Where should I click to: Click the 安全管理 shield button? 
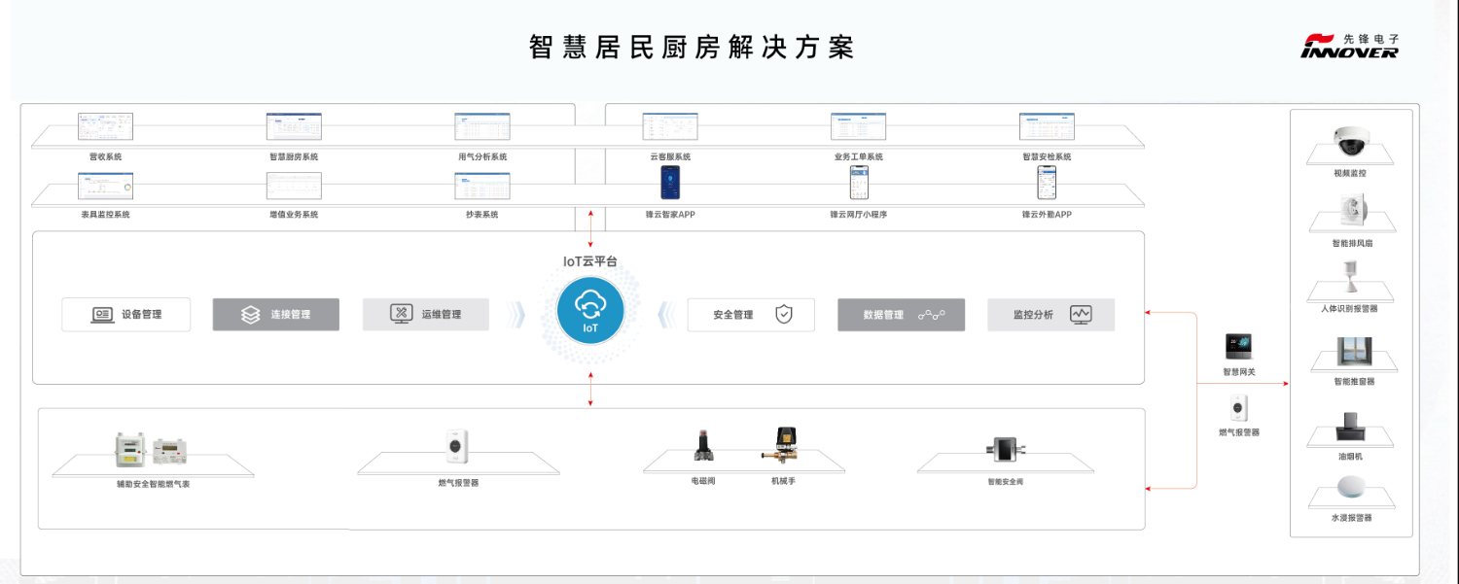(x=751, y=315)
